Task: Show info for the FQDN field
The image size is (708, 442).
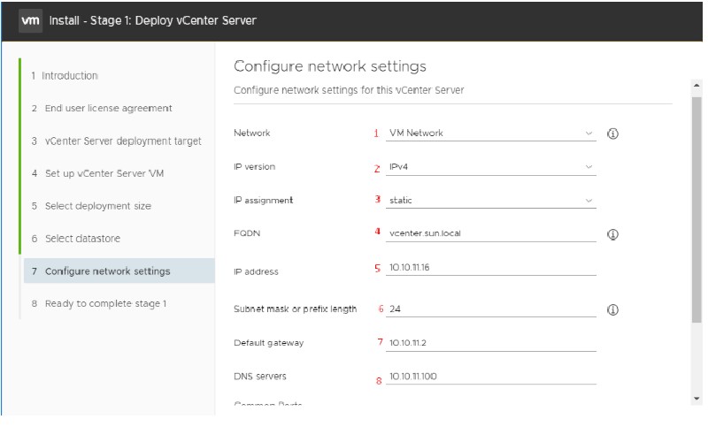Action: [612, 234]
